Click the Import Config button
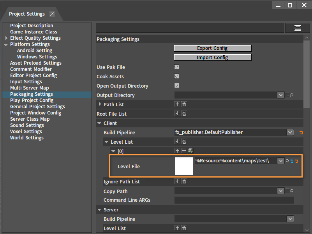This screenshot has height=234, width=312. [x=212, y=58]
